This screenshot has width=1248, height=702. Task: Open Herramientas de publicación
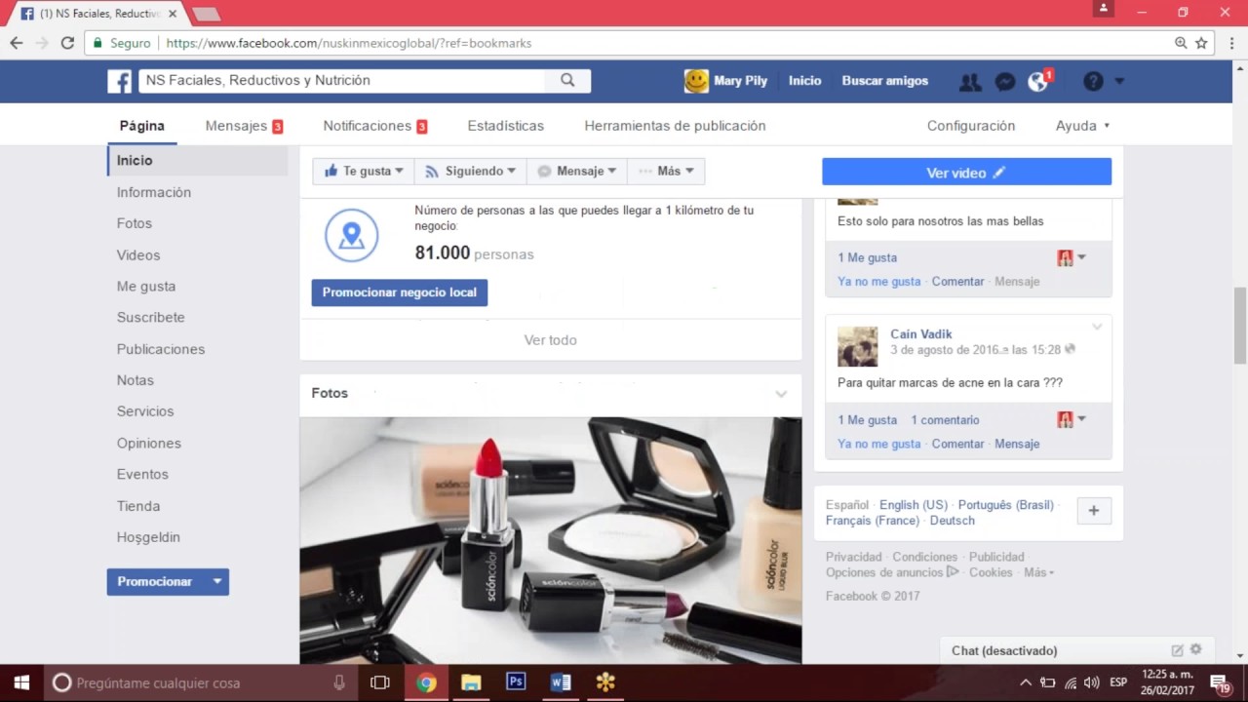[x=675, y=125]
